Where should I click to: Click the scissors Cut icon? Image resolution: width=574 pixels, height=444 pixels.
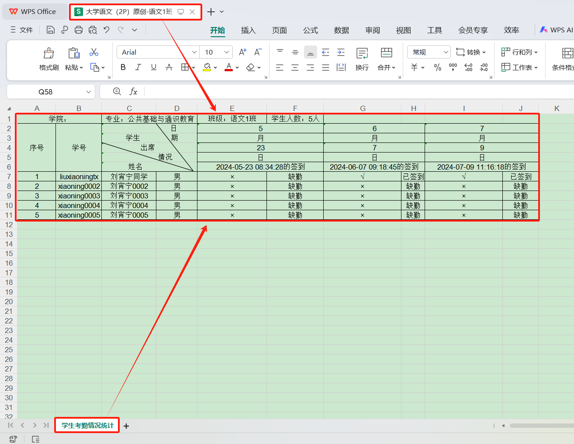click(94, 52)
